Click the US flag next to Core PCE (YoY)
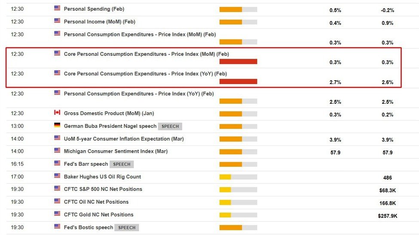The width and height of the screenshot is (419, 235). click(x=57, y=73)
